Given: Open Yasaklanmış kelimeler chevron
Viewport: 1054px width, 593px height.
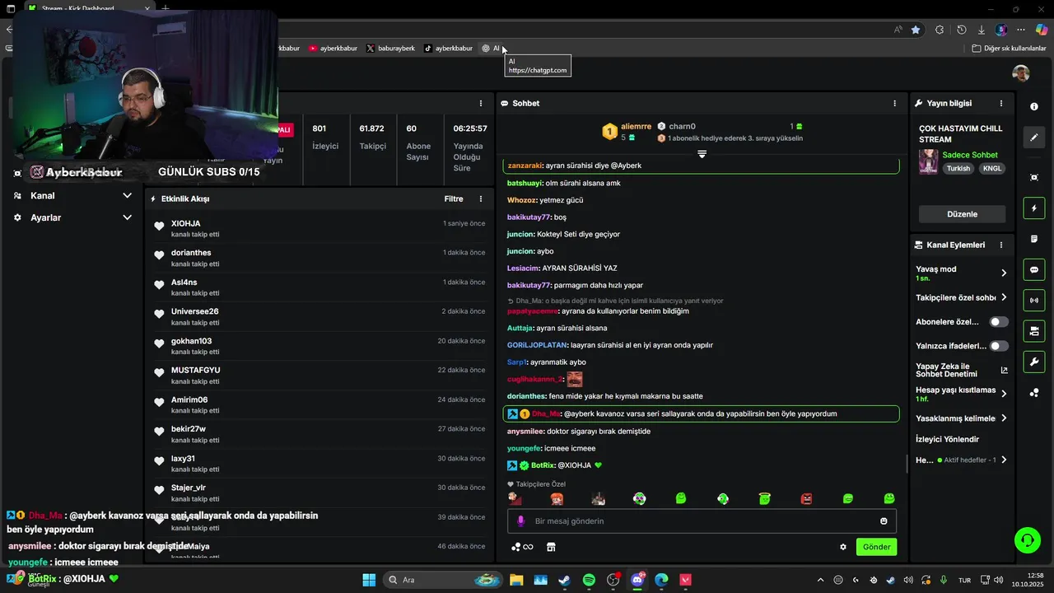Looking at the screenshot, I should coord(1004,418).
